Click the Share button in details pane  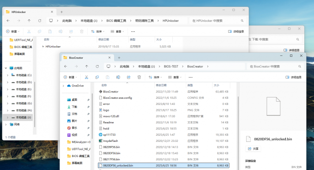pos(253,149)
